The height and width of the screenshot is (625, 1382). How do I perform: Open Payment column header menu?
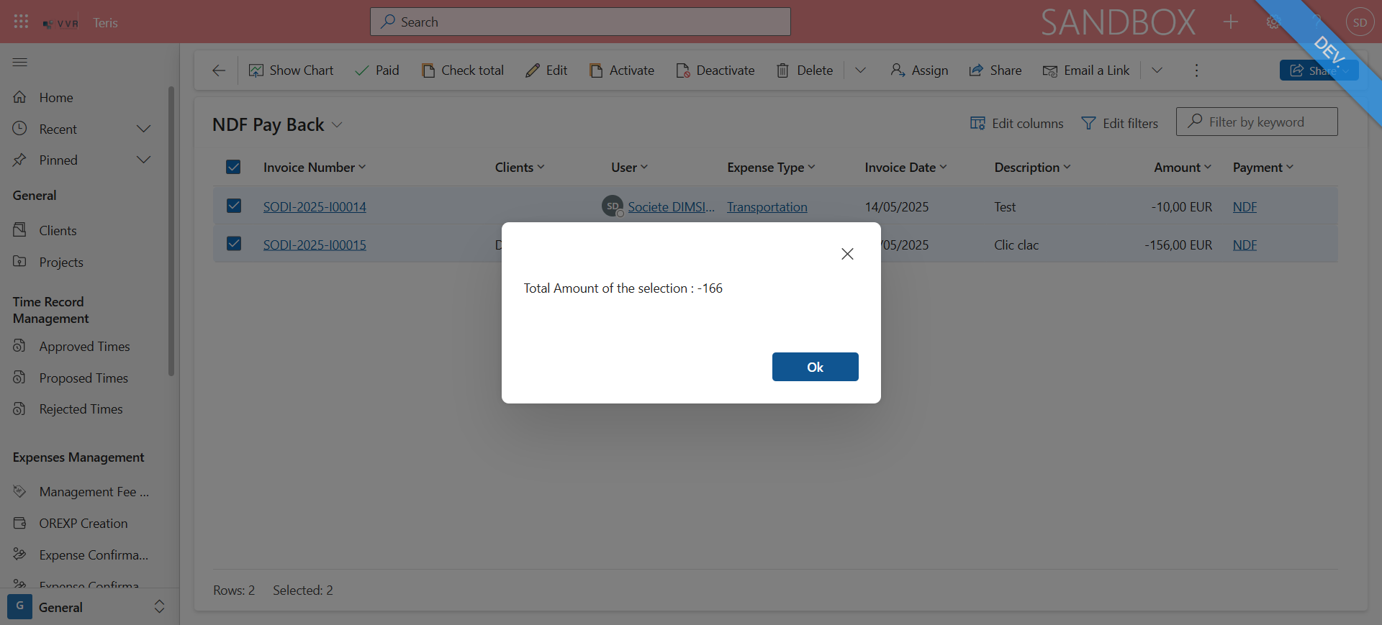point(1263,168)
